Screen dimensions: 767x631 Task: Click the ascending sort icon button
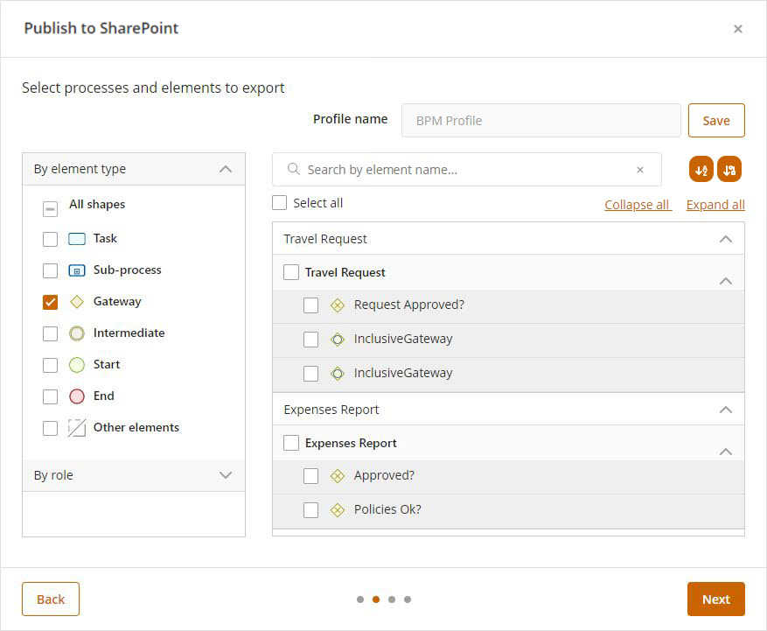(x=701, y=170)
